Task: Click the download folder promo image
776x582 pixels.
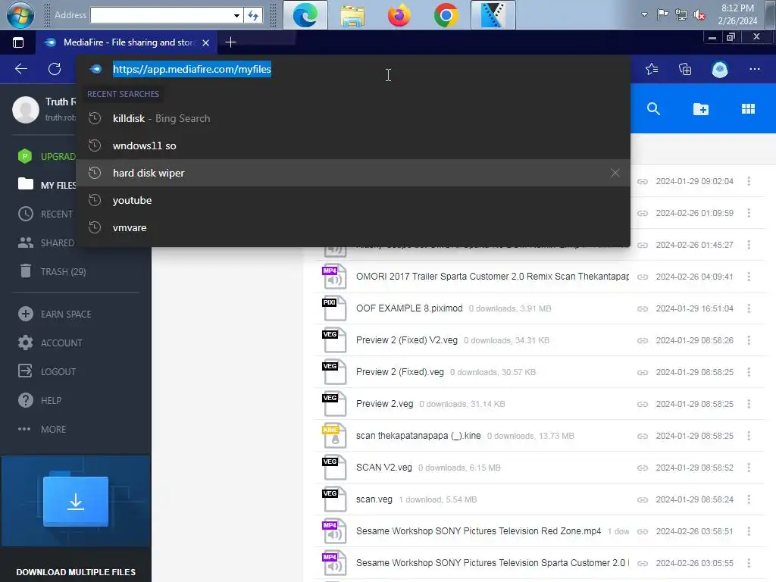Action: tap(76, 501)
